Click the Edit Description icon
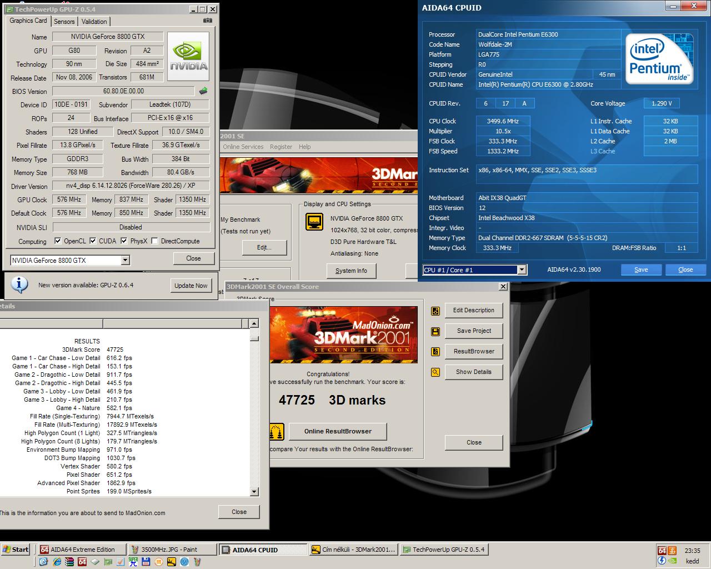711x569 pixels. (x=435, y=311)
